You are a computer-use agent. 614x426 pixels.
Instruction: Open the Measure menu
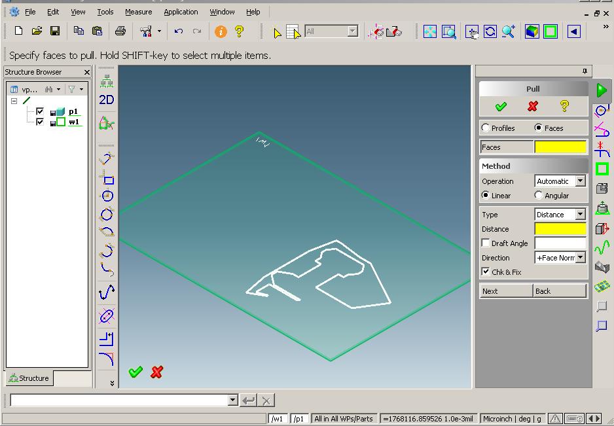click(x=138, y=12)
